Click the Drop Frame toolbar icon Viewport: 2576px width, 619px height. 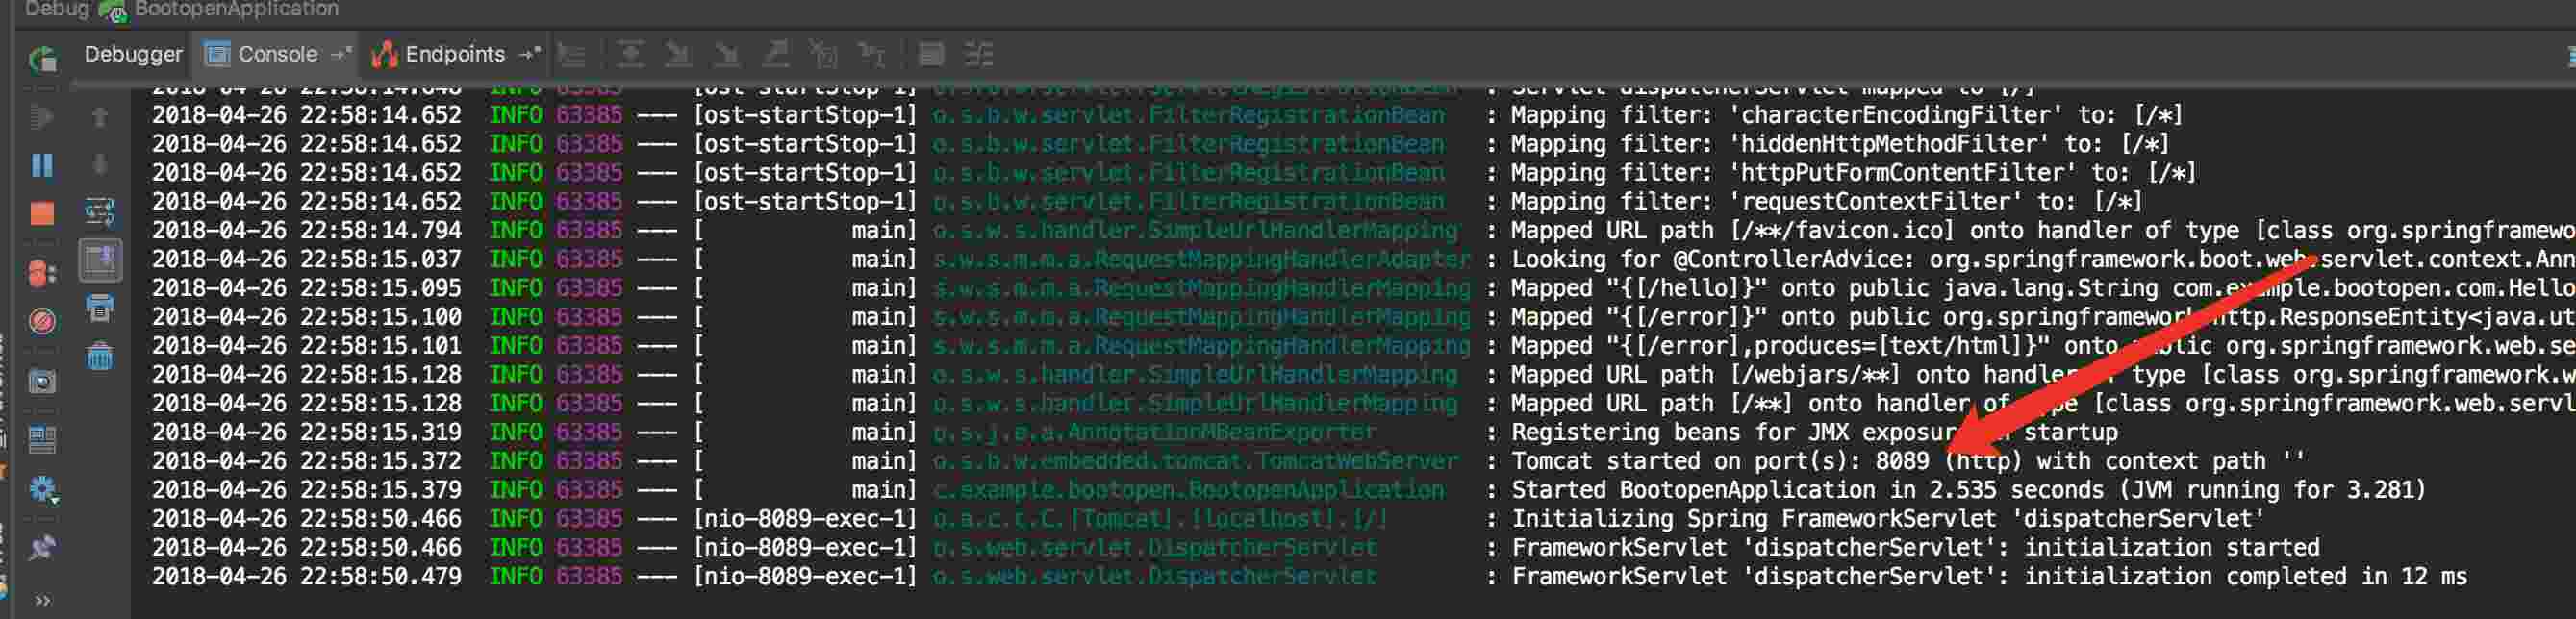[x=823, y=54]
